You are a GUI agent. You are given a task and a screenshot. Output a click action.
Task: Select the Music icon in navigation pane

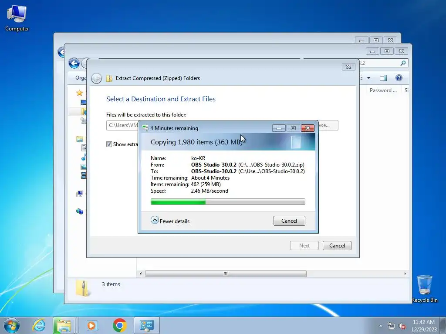(84, 157)
